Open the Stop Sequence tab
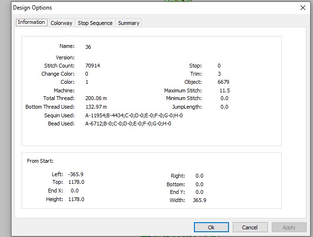Viewport: 313px width, 237px height. [95, 23]
